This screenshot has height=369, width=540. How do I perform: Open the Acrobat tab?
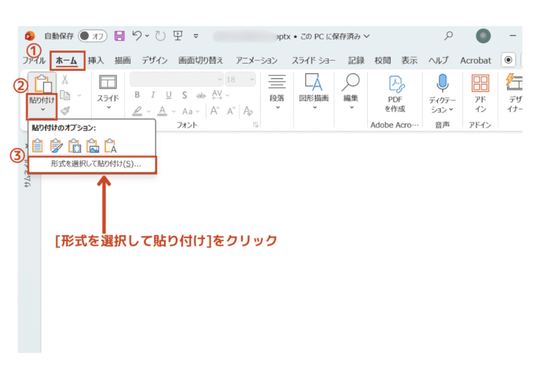[476, 61]
